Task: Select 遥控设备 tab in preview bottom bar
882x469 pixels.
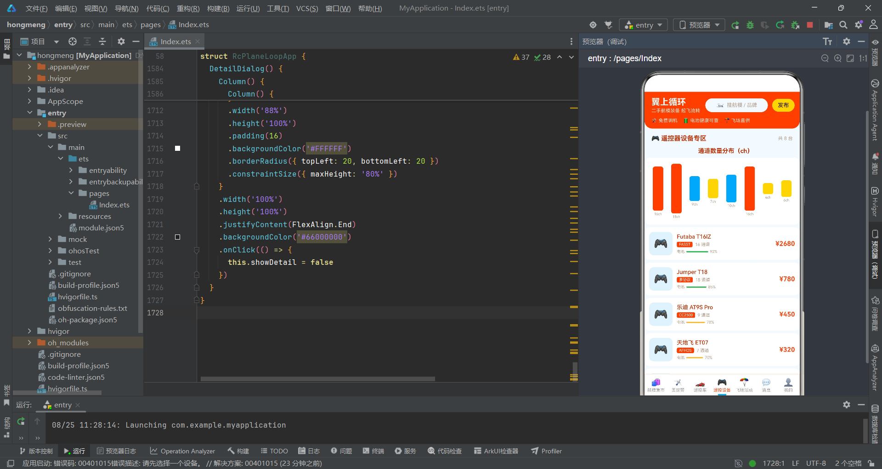Action: (722, 385)
